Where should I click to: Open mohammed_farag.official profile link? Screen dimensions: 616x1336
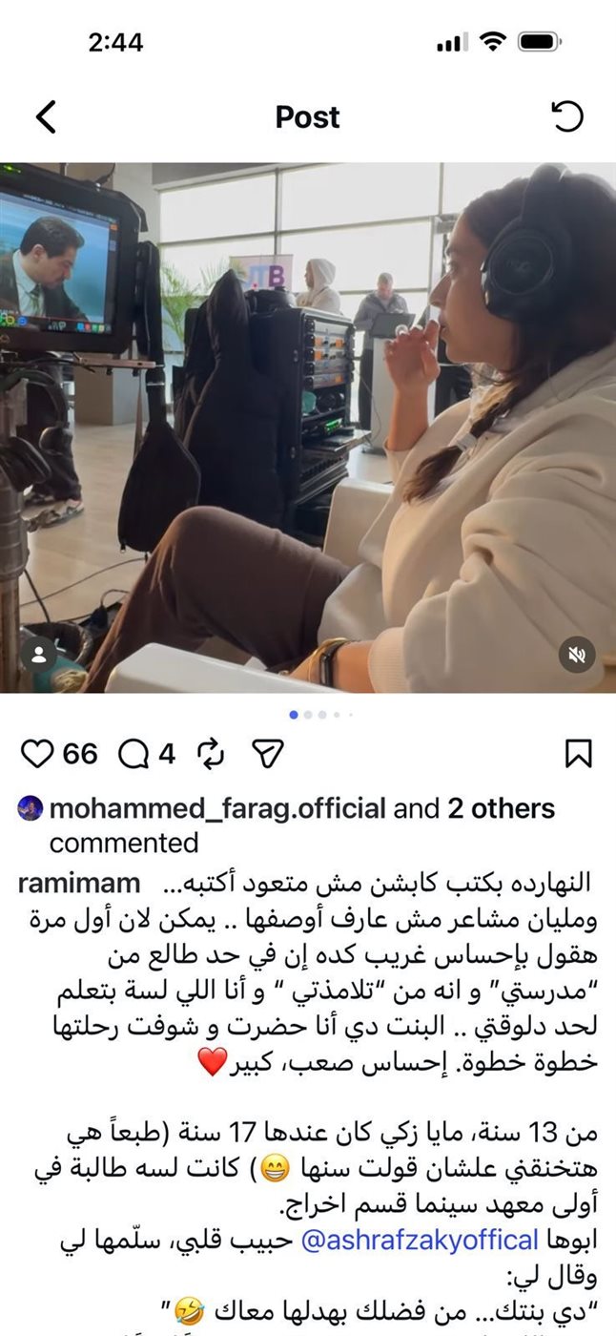(217, 809)
